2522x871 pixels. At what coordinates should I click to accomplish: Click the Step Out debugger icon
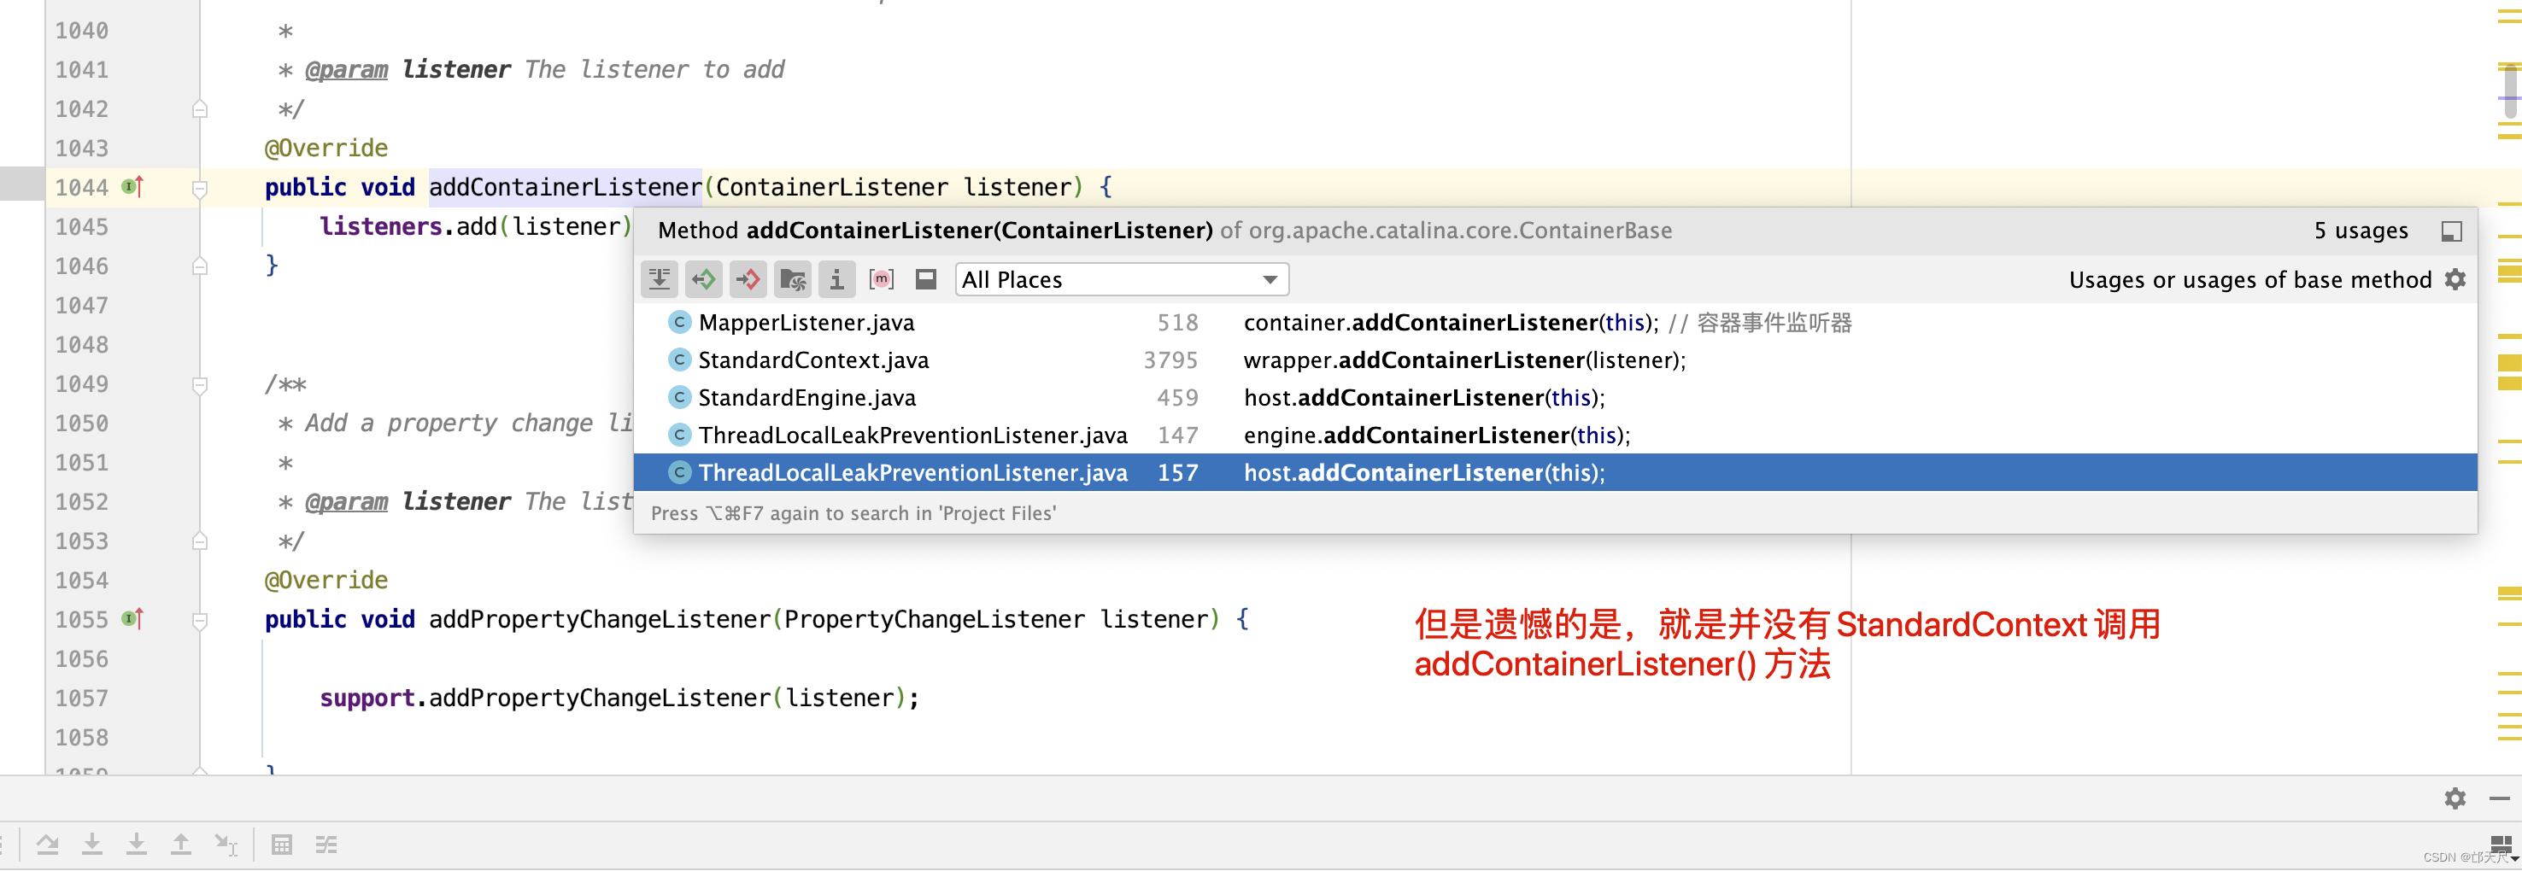coord(181,845)
